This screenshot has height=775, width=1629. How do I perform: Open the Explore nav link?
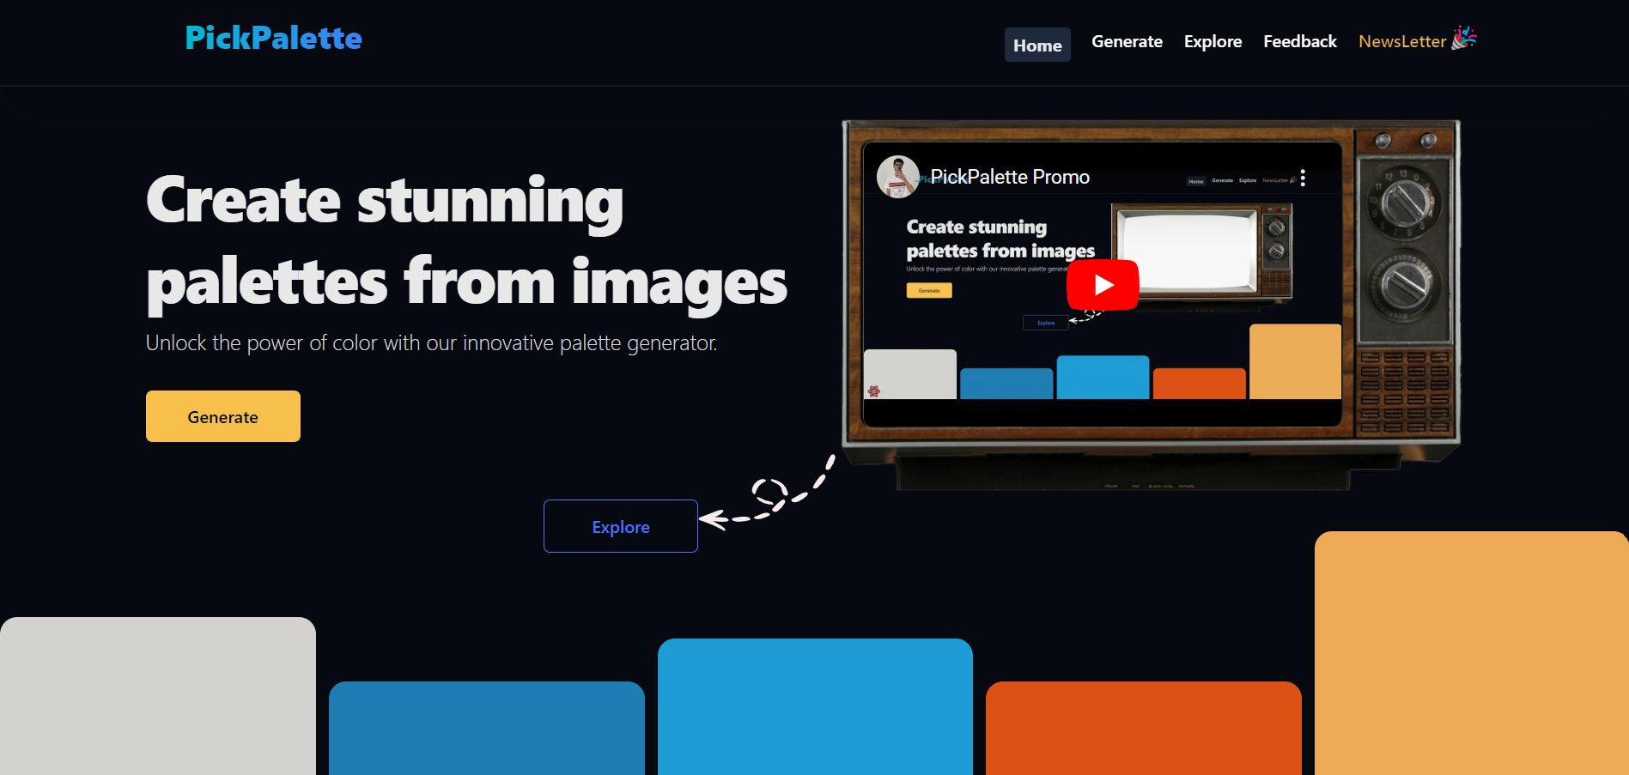[1213, 41]
